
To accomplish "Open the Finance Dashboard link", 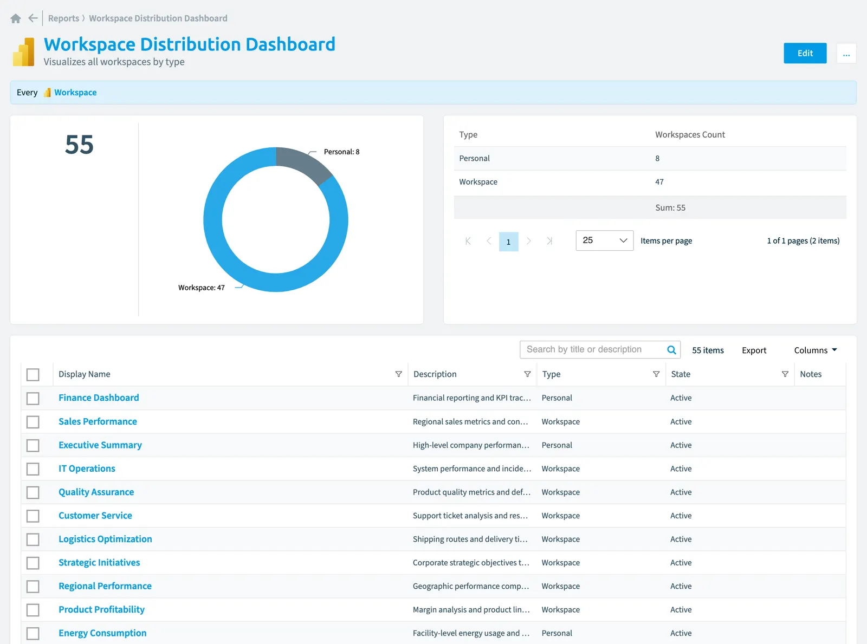I will [99, 398].
